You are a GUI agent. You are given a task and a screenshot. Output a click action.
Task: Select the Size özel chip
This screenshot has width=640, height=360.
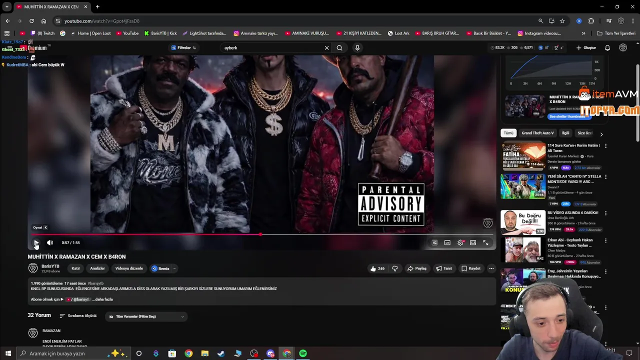pyautogui.click(x=584, y=133)
